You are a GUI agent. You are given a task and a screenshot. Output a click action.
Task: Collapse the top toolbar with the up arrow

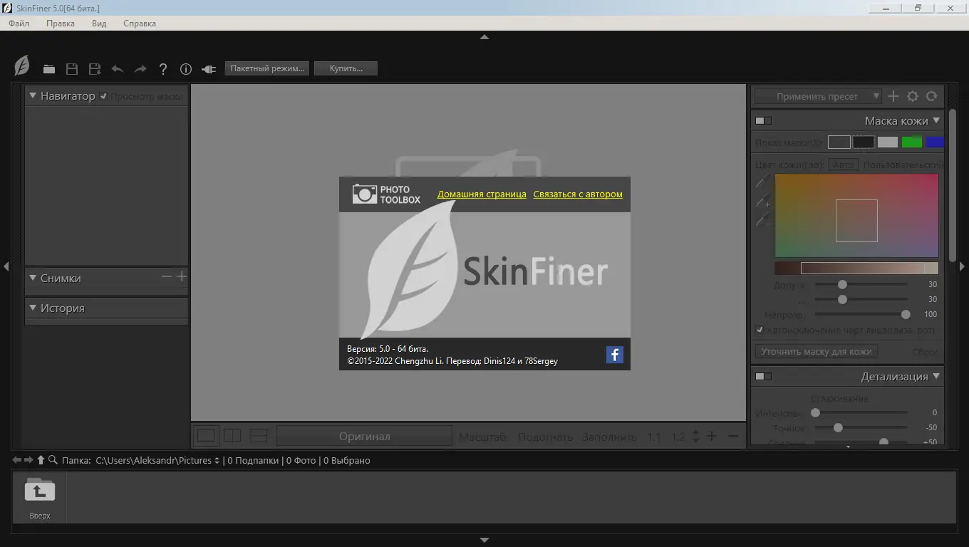point(484,36)
